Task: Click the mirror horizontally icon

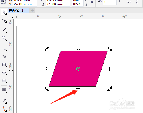Action: point(129,2)
